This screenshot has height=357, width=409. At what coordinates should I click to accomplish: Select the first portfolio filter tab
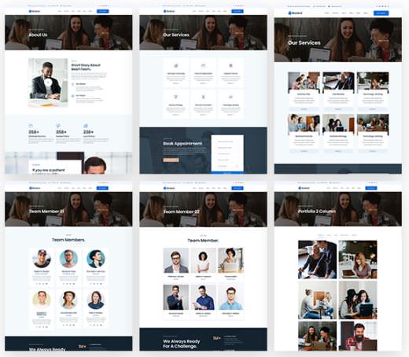point(321,235)
